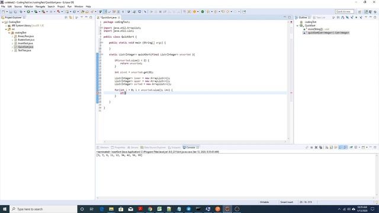Image resolution: width=379 pixels, height=213 pixels.
Task: Click Collapse All icon in Project Explorer
Action: coord(66,17)
